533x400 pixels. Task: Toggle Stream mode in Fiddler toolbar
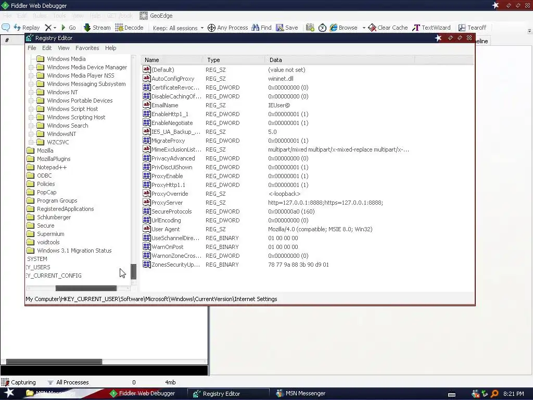click(97, 28)
